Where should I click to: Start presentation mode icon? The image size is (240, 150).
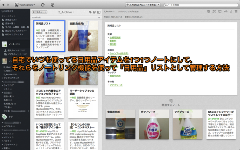[x=220, y=12]
